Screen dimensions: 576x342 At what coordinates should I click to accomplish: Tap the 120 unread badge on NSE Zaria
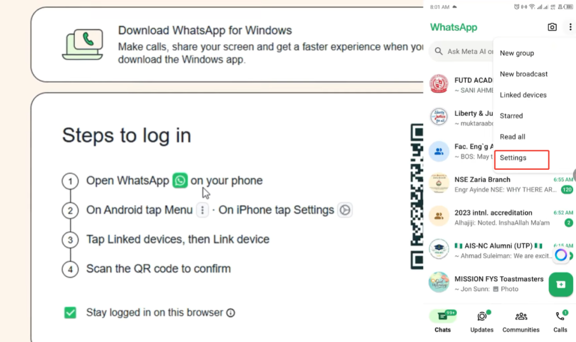coord(567,190)
